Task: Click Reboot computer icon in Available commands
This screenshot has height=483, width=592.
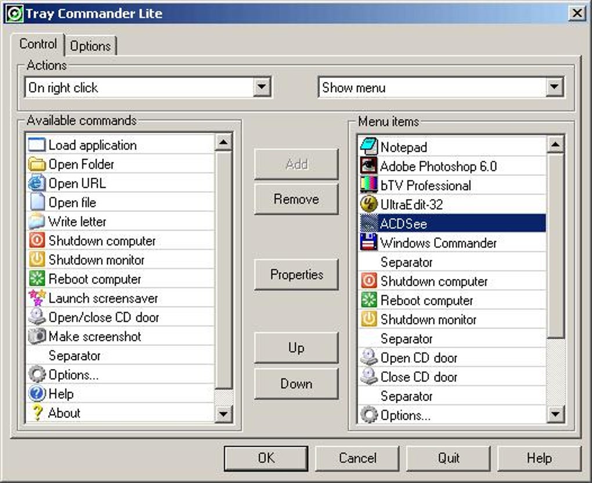Action: click(37, 279)
